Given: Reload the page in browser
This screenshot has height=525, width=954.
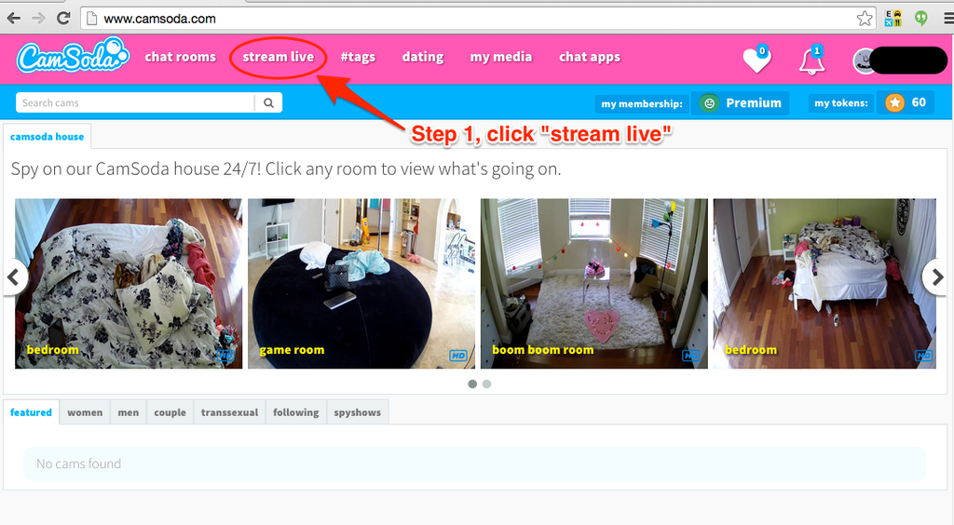Looking at the screenshot, I should [63, 18].
